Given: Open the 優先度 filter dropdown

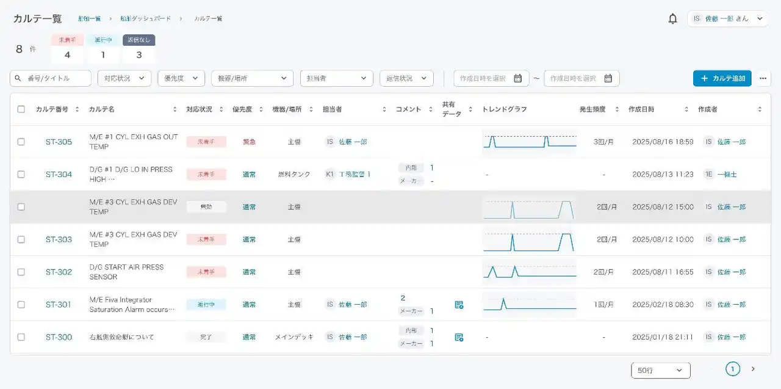Looking at the screenshot, I should pos(181,78).
